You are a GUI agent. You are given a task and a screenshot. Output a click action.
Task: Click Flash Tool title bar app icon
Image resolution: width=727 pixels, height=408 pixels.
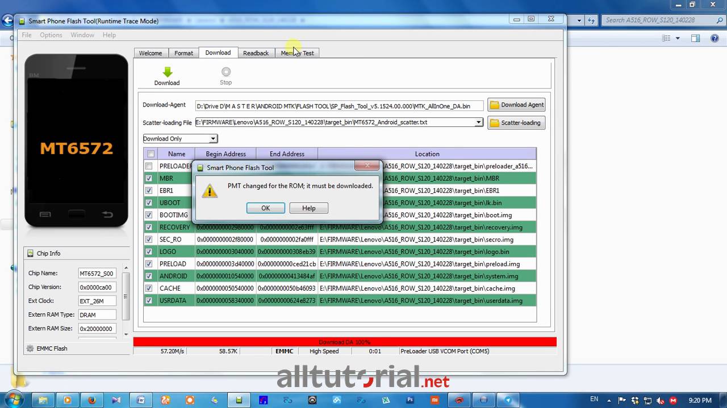(22, 21)
